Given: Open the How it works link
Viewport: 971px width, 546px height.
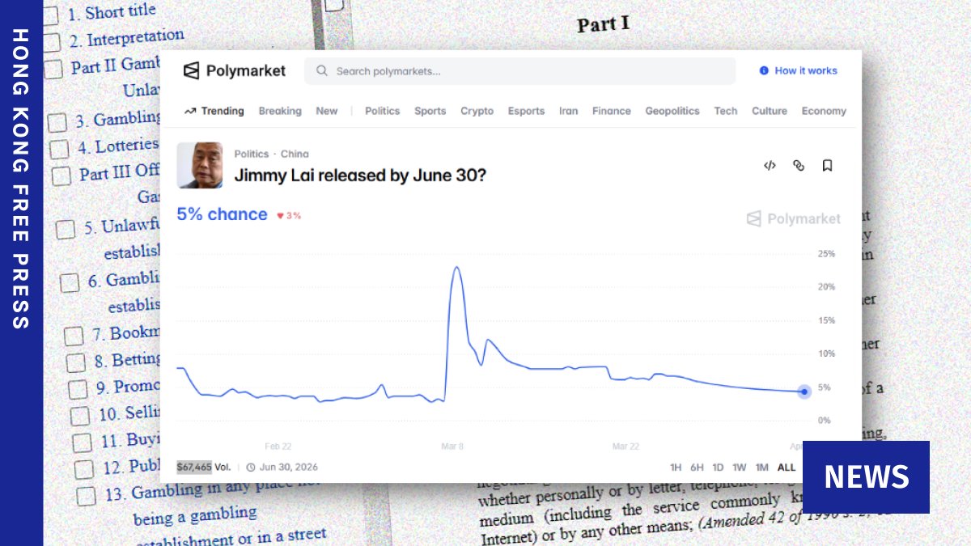Looking at the screenshot, I should pos(805,71).
